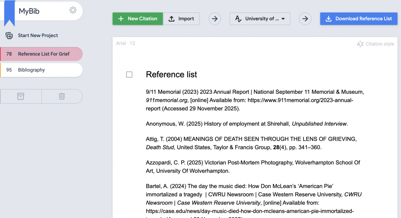Screen dimensions: 401x218
Task: Open the Azzopardi, C. P. (2025) reference
Action: tap(253, 166)
